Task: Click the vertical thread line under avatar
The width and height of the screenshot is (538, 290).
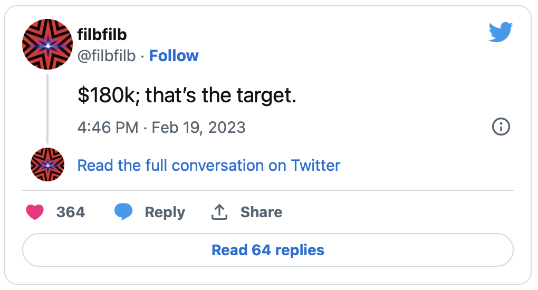Action: tap(47, 108)
